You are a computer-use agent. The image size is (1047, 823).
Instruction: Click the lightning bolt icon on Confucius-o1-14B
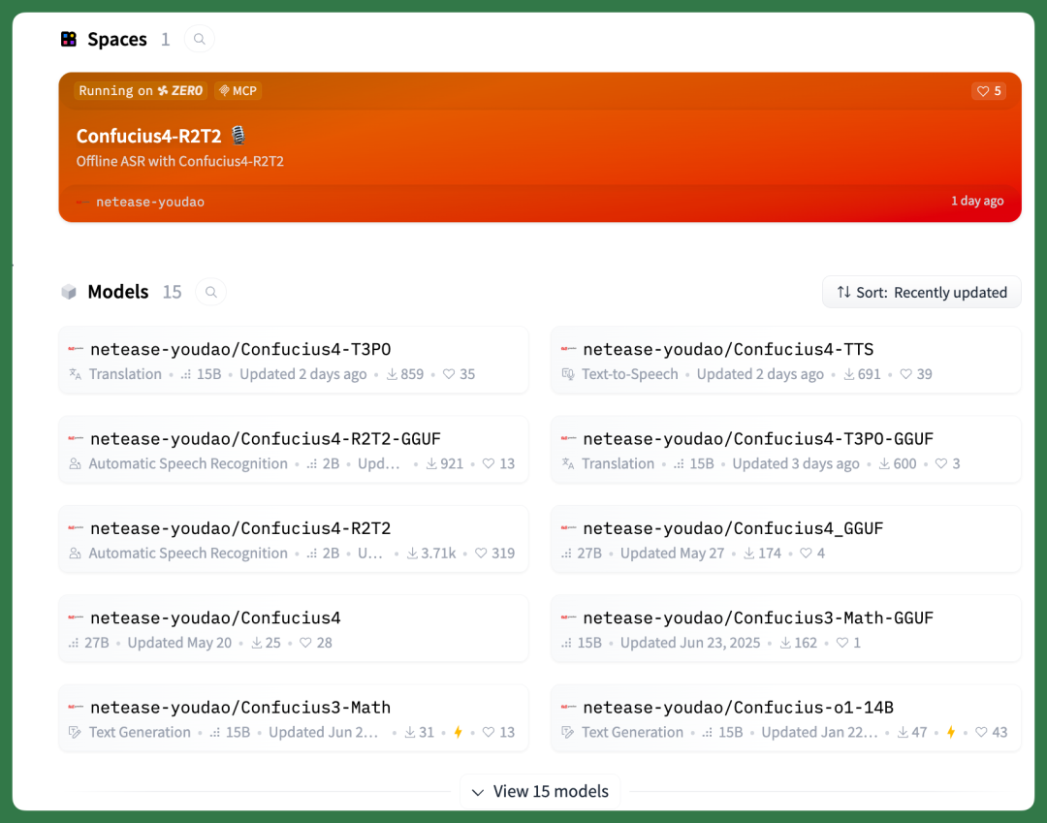tap(951, 732)
